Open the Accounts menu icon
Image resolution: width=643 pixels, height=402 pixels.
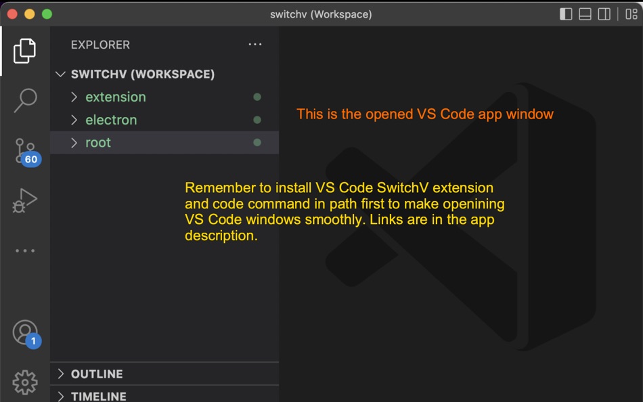(26, 334)
